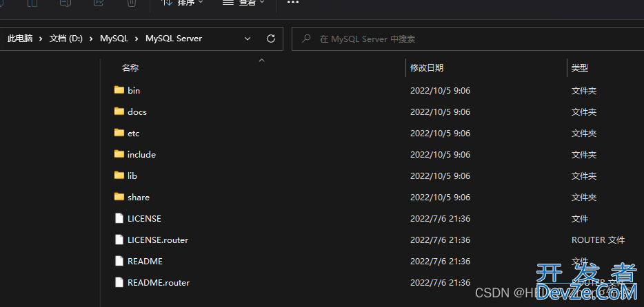The width and height of the screenshot is (644, 307).
Task: Click the refresh button in the address bar
Action: coord(271,39)
